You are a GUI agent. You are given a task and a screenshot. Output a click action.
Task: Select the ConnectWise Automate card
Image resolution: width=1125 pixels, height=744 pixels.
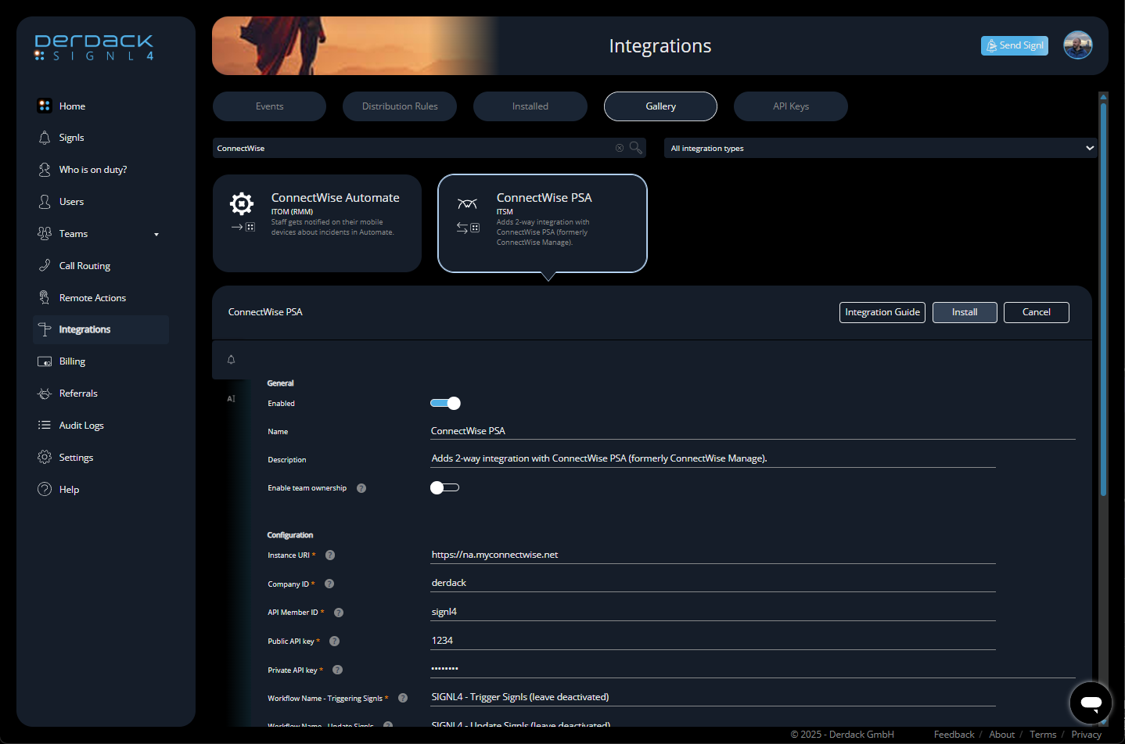(317, 223)
